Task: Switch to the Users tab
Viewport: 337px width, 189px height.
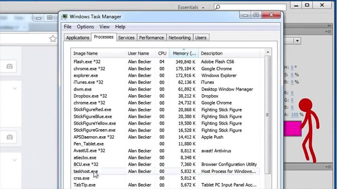Action: pyautogui.click(x=201, y=38)
